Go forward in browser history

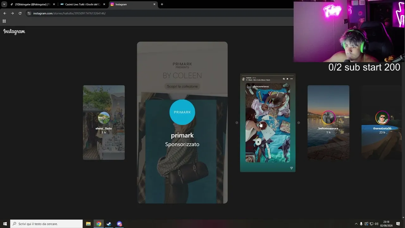(12, 13)
